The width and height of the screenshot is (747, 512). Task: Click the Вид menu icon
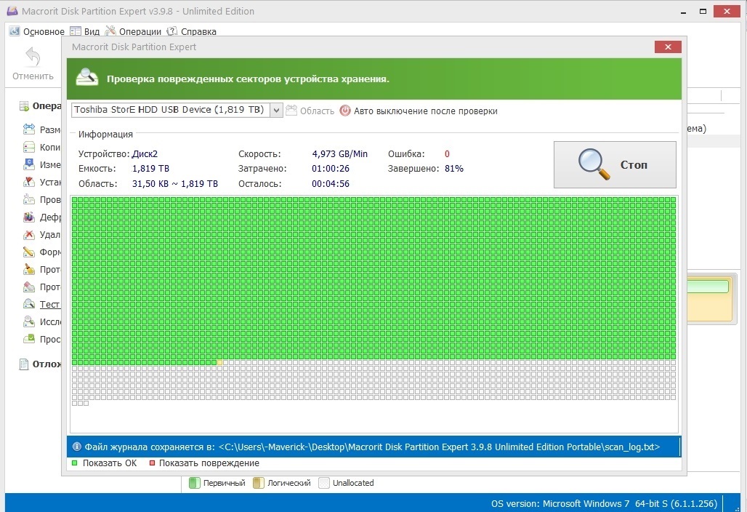(x=76, y=31)
